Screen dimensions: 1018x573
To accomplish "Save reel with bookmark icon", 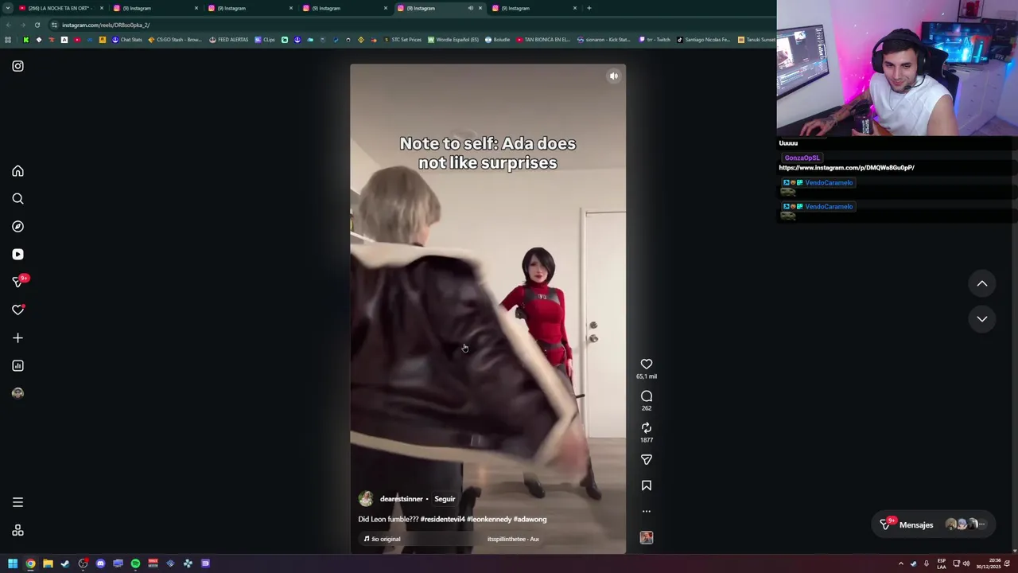I will click(x=647, y=485).
